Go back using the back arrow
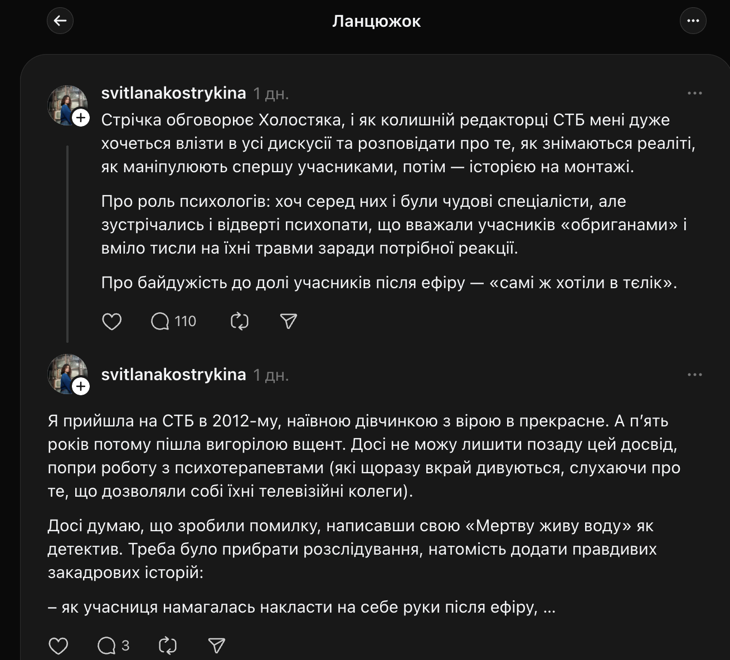Screen dimensions: 730x660 coord(60,21)
